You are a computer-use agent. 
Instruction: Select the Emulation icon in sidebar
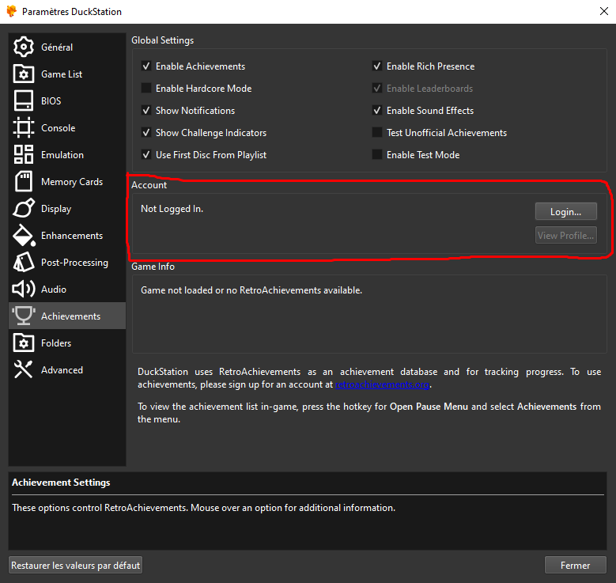(24, 154)
